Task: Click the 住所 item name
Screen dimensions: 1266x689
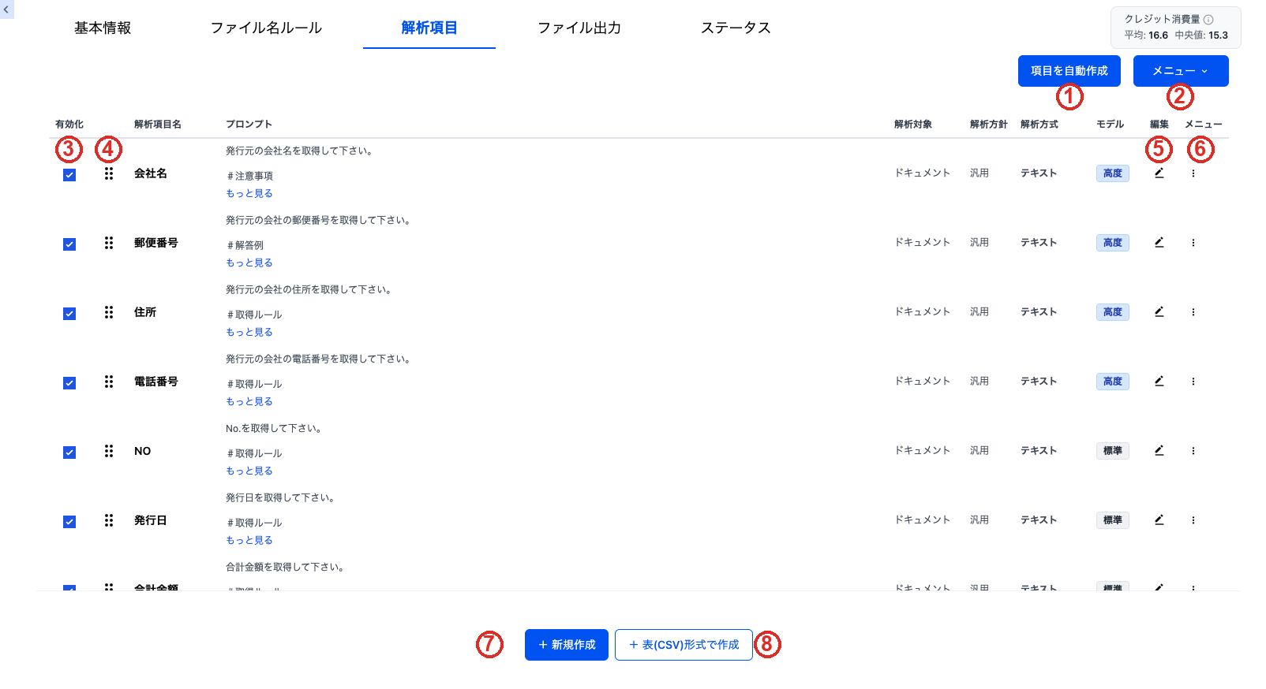Action: 145,312
